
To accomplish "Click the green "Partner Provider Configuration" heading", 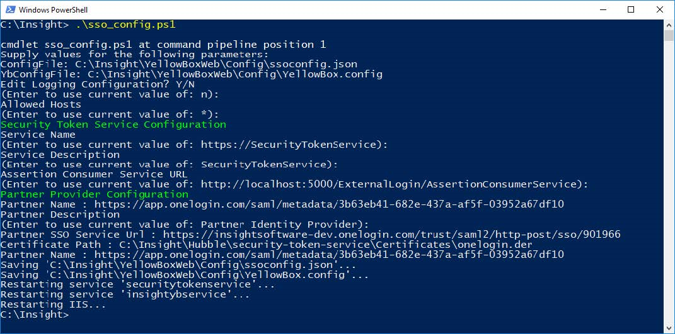I will point(95,194).
